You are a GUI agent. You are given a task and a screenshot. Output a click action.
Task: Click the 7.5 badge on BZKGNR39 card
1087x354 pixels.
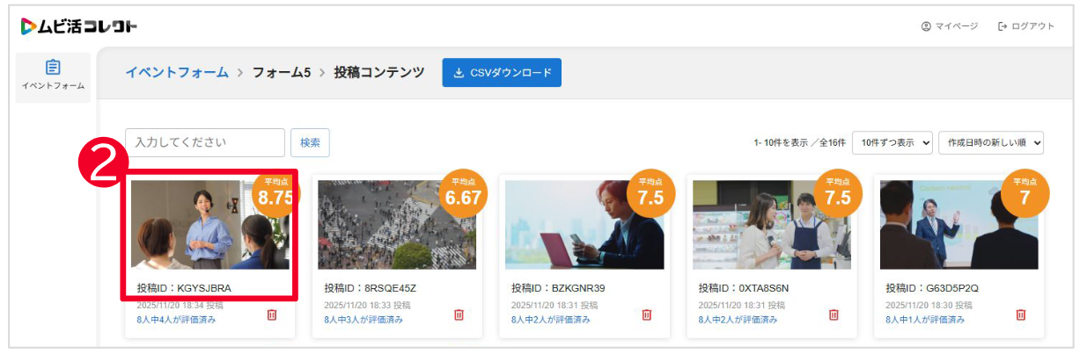(x=650, y=193)
